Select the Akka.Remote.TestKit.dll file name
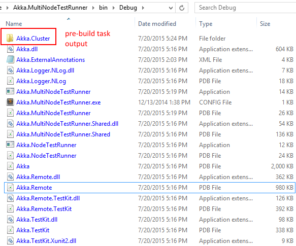This screenshot has width=296, height=246. click(48, 198)
